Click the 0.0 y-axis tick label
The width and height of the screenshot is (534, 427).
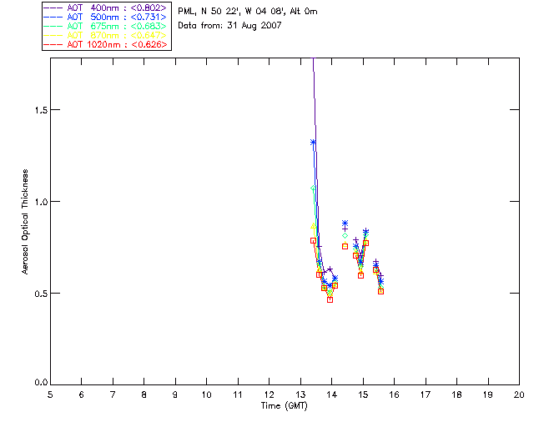[41, 383]
